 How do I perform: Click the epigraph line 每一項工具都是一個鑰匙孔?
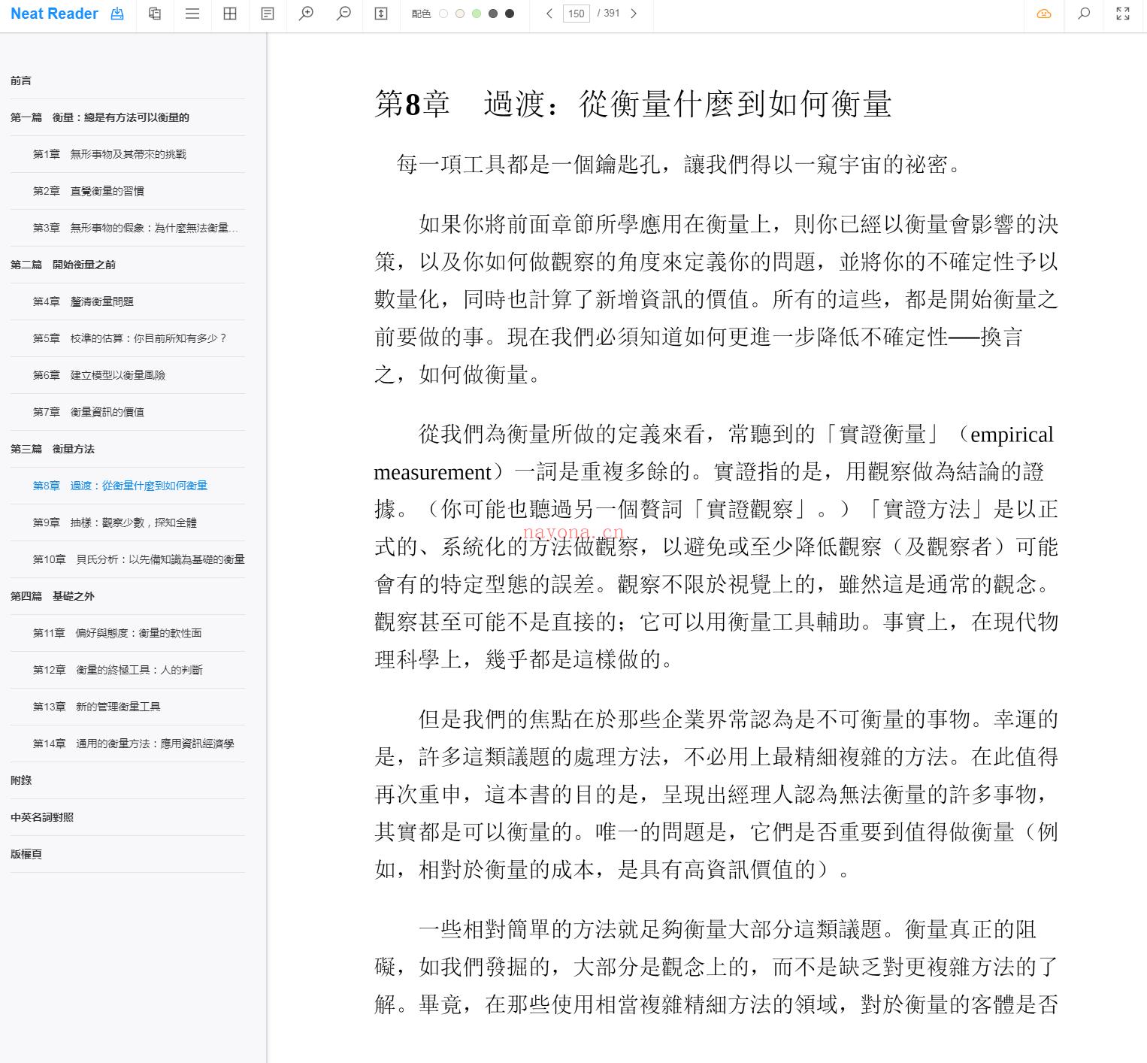pos(679,164)
